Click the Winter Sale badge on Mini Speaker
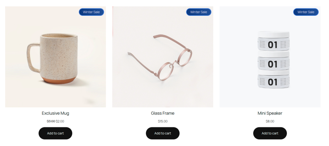Viewport: 329px width, 146px height. 306,12
